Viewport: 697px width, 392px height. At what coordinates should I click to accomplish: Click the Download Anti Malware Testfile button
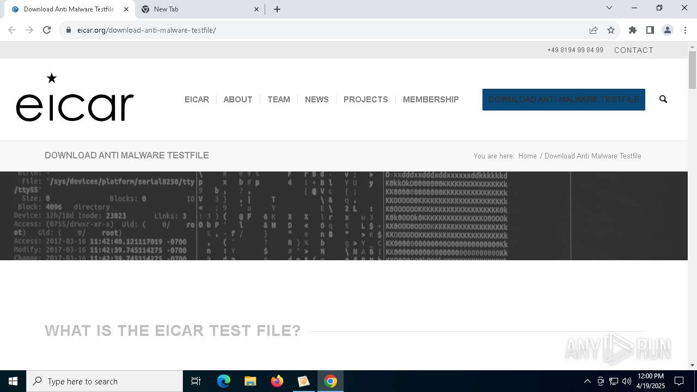(564, 100)
